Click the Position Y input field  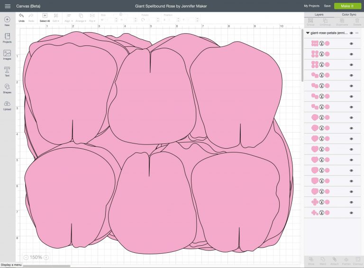coord(191,20)
